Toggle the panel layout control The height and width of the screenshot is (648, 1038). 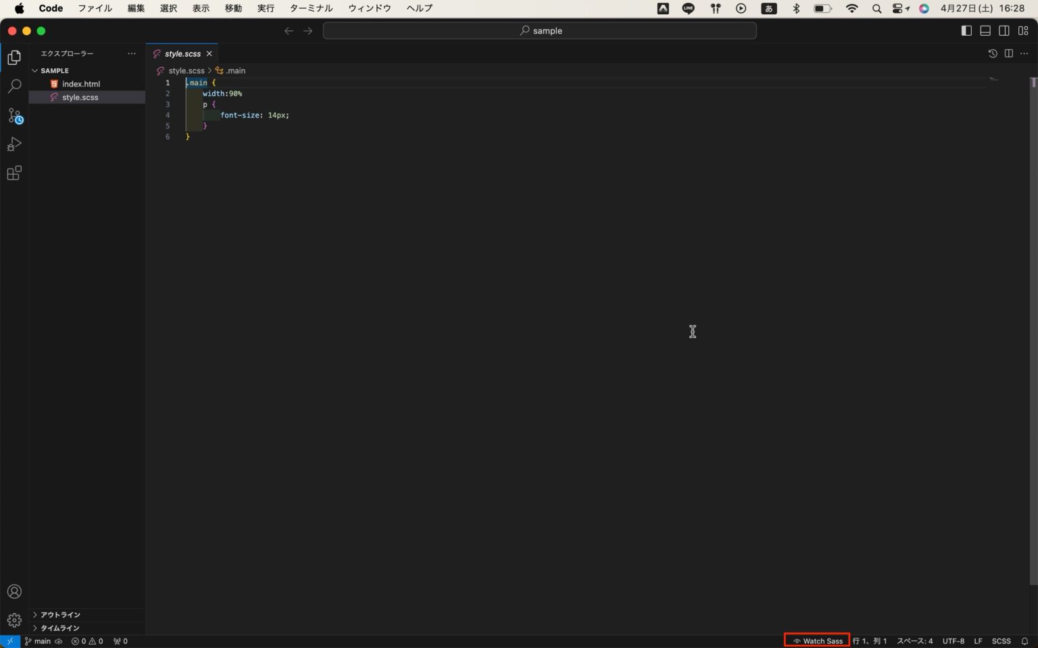pos(985,30)
